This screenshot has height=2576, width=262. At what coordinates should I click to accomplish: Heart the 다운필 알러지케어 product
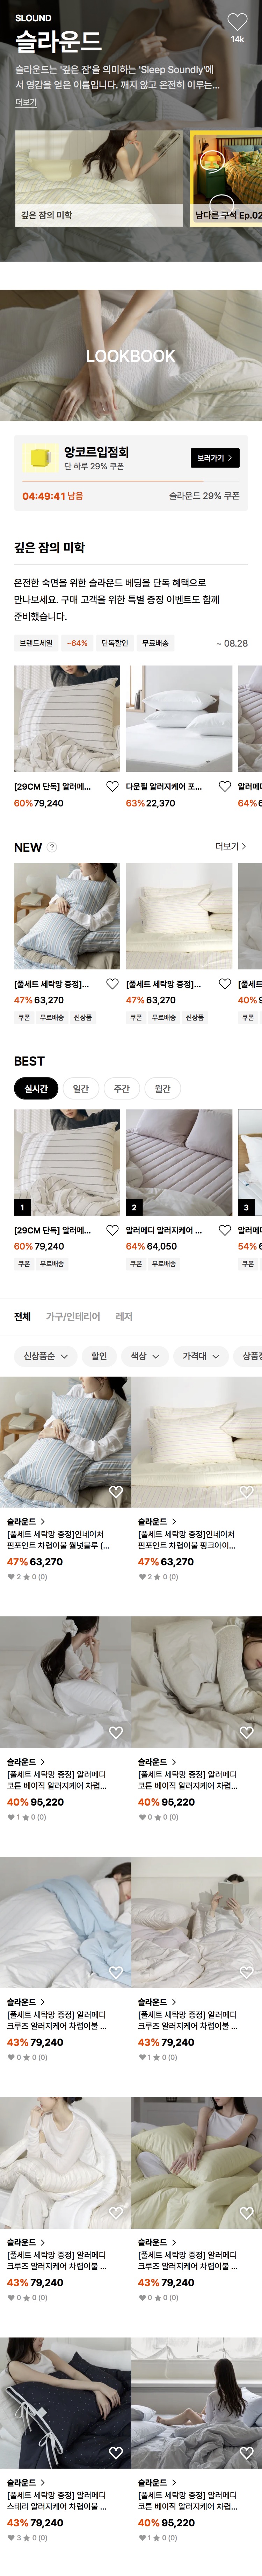225,786
